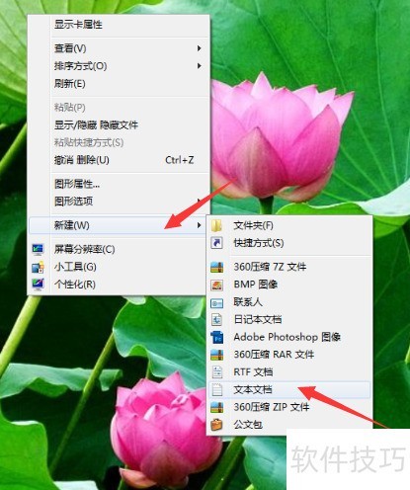Screen dimensions: 410x490
Task: Click the 360压缩 RAR archive icon
Action: tap(216, 355)
